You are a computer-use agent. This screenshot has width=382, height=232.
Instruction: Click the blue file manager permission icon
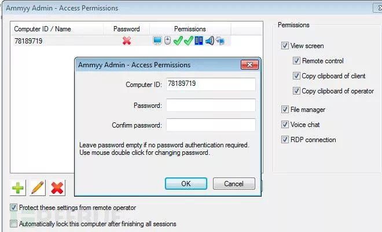coord(199,41)
